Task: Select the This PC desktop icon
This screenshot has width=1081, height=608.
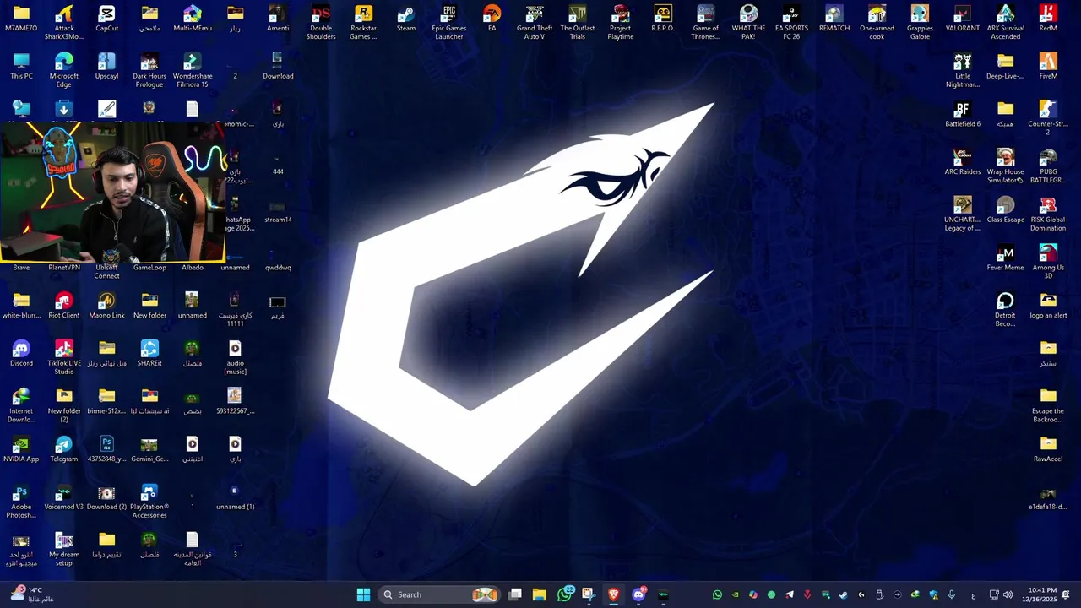Action: coord(21,67)
